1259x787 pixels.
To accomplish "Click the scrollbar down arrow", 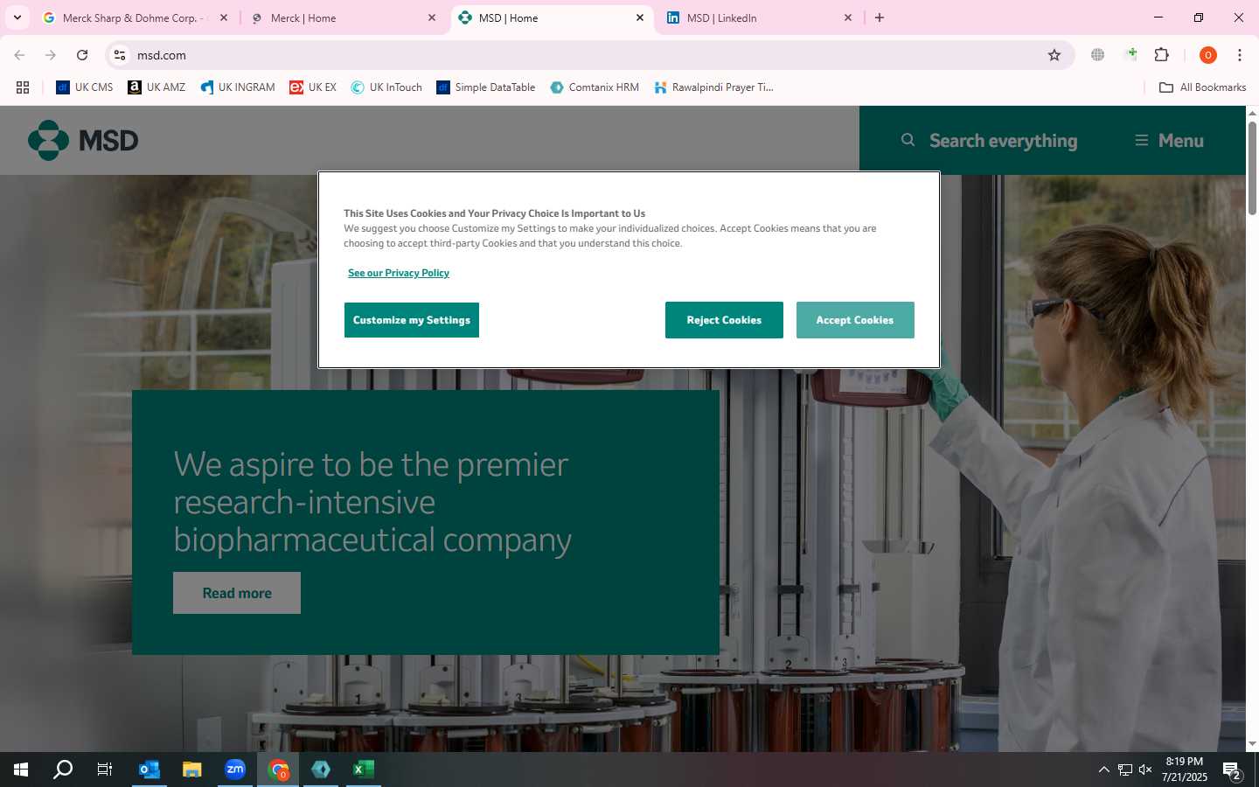I will [x=1252, y=744].
